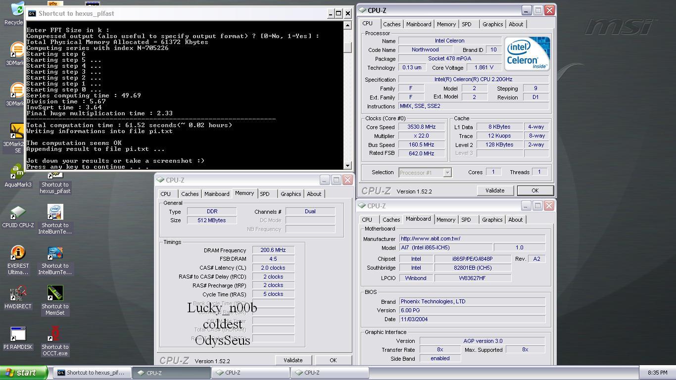Viewport: 676px width, 380px height.
Task: Switch to the hexus_pifast taskbar button
Action: [92, 373]
